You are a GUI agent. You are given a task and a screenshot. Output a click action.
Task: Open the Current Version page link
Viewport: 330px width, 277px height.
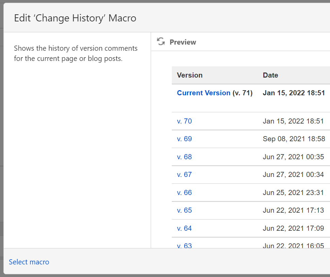(x=203, y=93)
